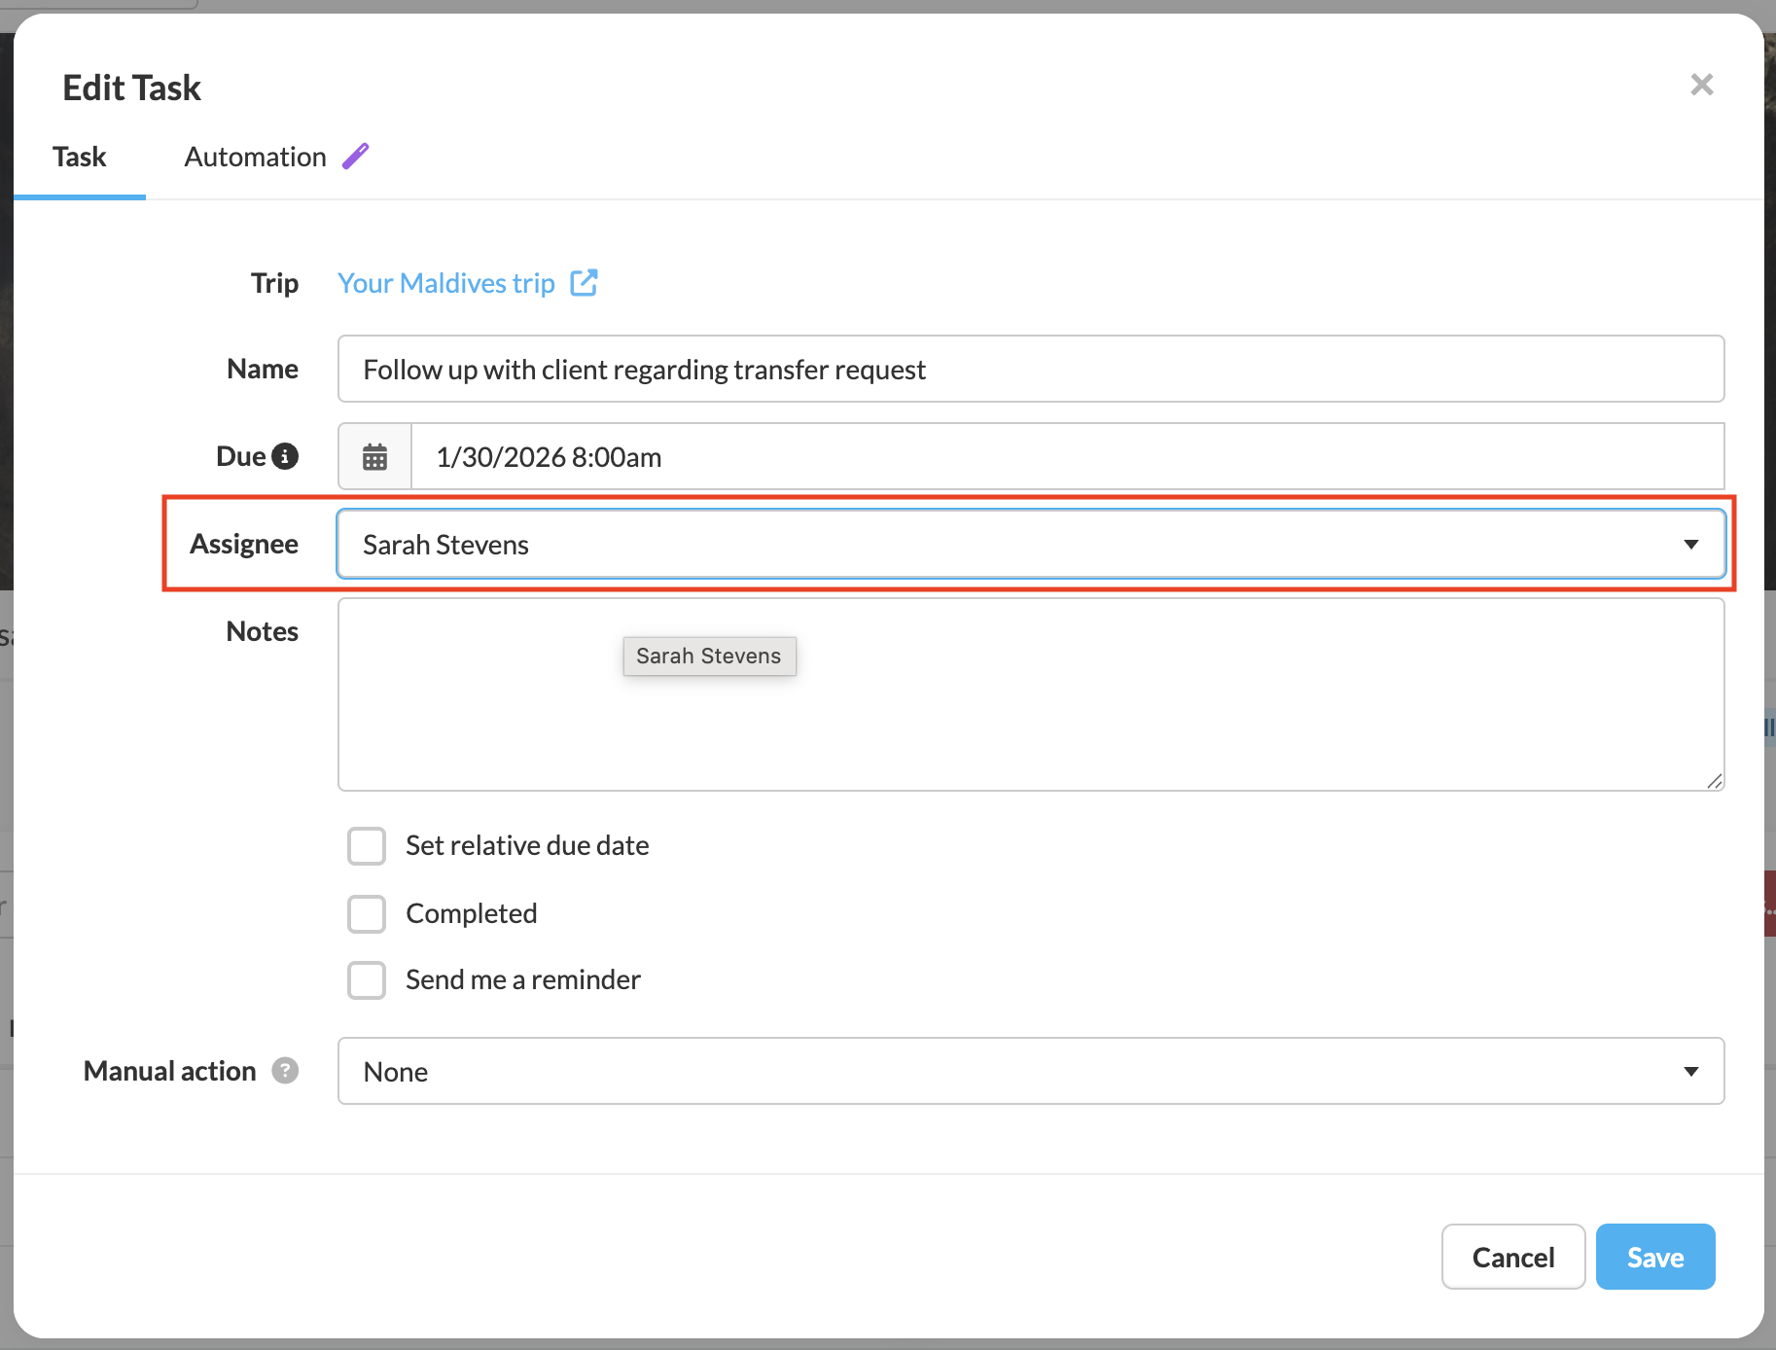Click the Due date text field
The width and height of the screenshot is (1776, 1350).
pos(1067,457)
